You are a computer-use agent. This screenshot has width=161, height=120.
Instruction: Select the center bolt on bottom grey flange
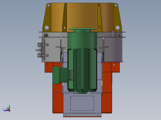click(82, 114)
